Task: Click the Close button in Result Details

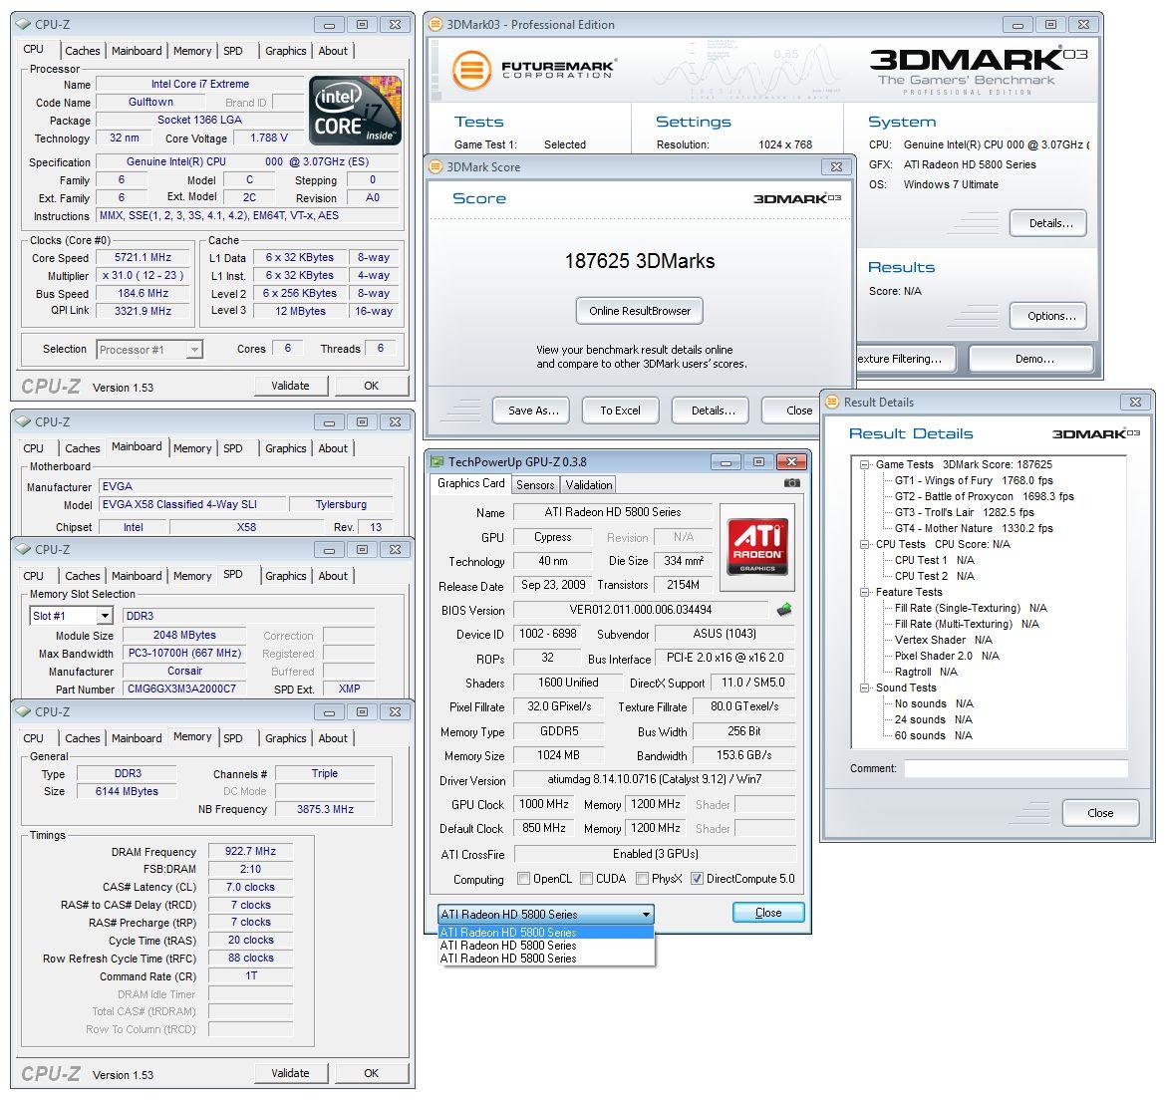Action: pyautogui.click(x=1100, y=813)
